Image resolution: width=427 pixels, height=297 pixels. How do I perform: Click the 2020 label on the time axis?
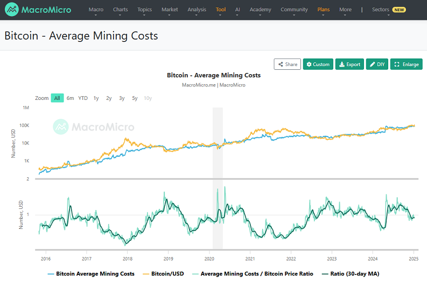(x=209, y=259)
